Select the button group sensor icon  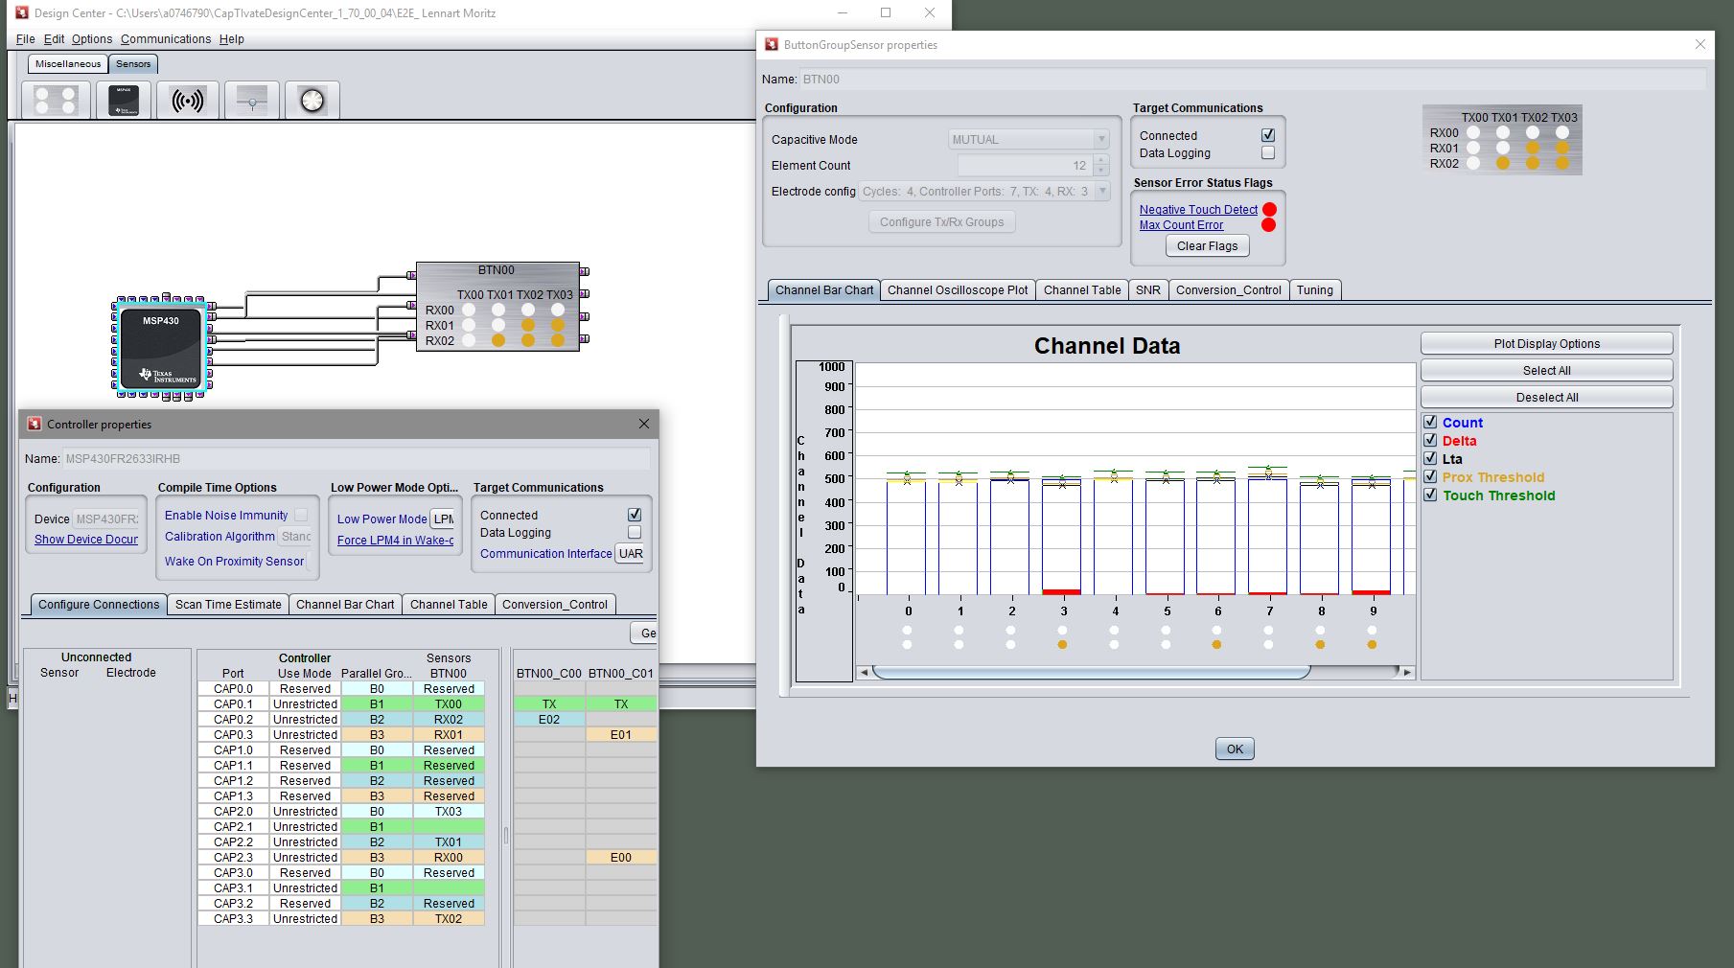pos(55,100)
